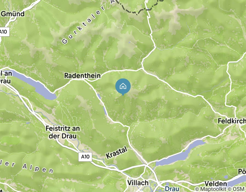This screenshot has height=192, width=246.
Task: Click the A10 highway shield below Gmünd
Action: (4, 32)
